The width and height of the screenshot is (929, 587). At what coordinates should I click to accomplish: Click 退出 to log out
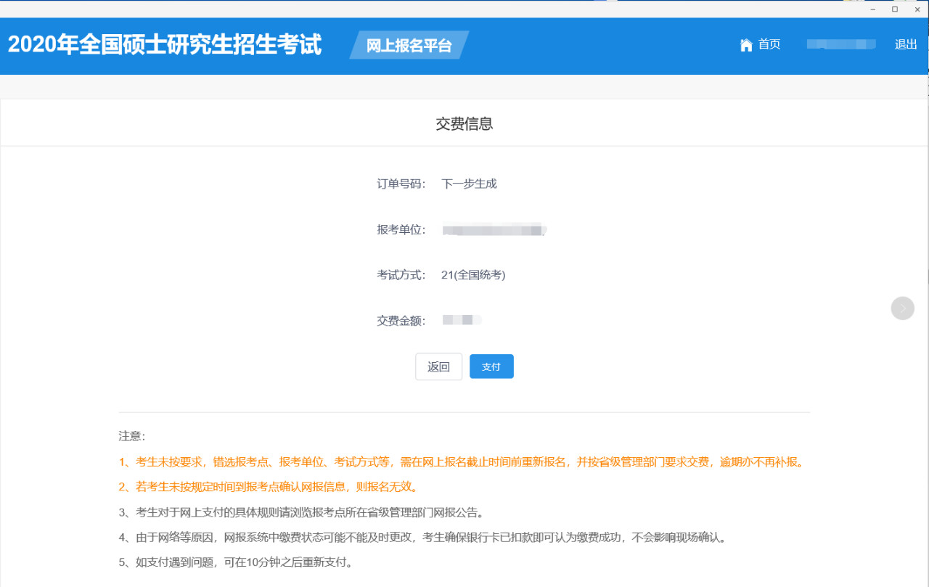pos(906,44)
